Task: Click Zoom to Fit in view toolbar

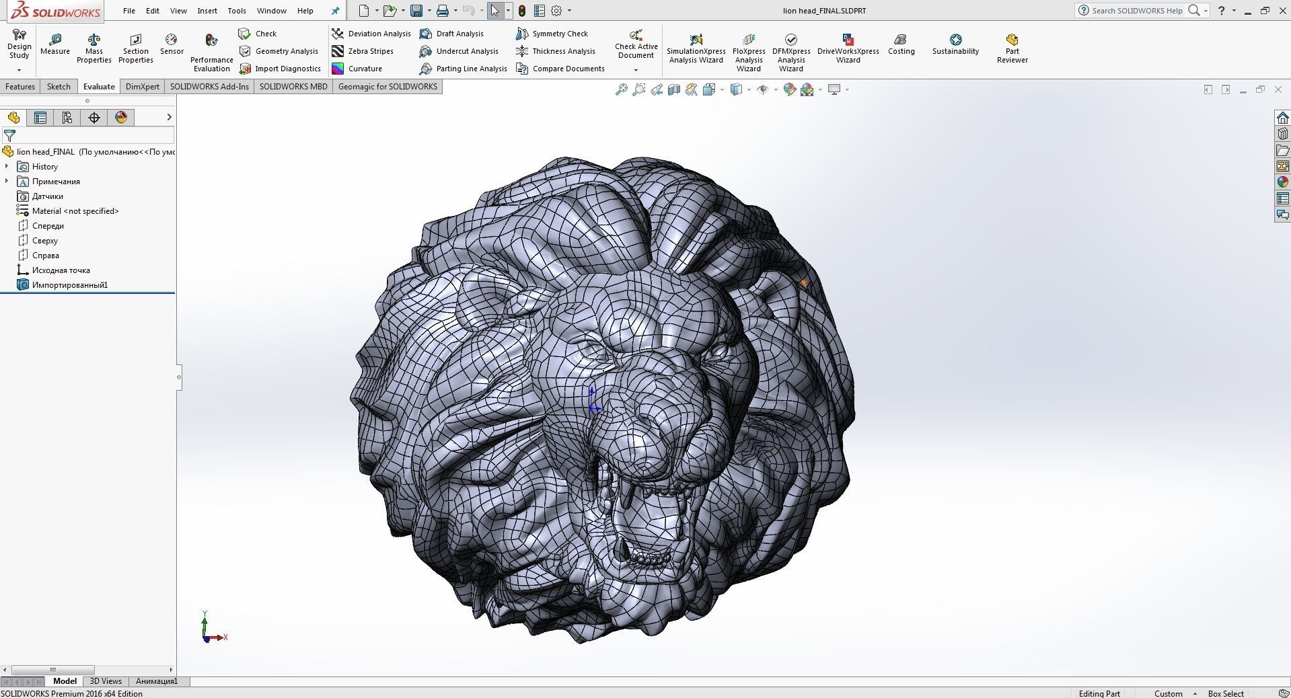Action: (x=622, y=89)
